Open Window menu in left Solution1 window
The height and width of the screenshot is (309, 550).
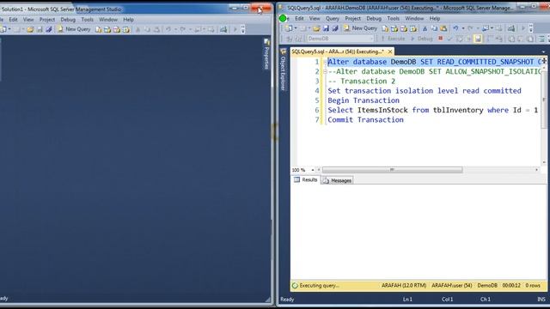108,20
